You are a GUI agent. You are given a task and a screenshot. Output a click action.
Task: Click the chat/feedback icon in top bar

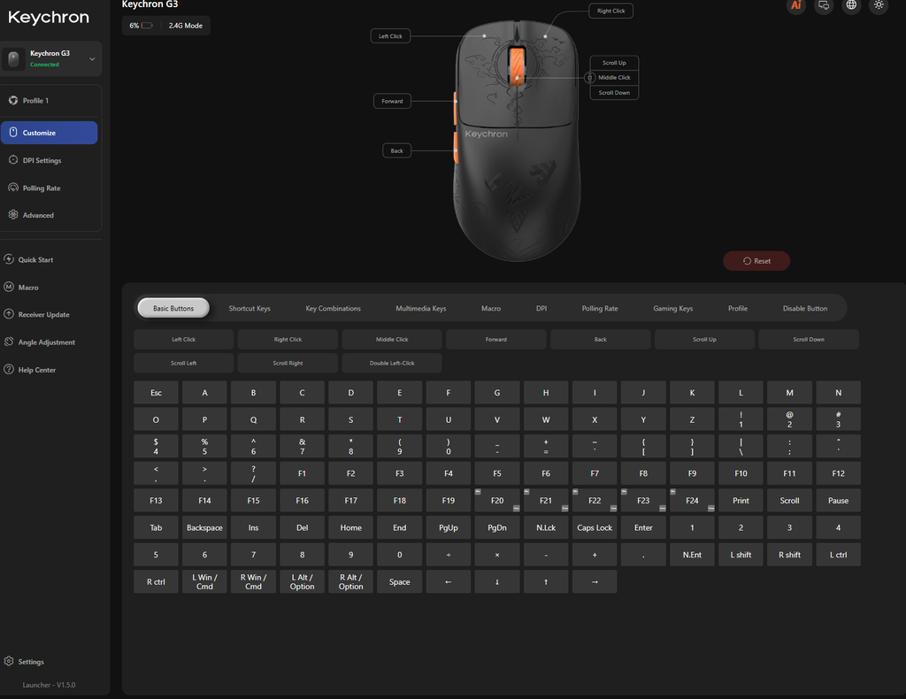(x=824, y=5)
